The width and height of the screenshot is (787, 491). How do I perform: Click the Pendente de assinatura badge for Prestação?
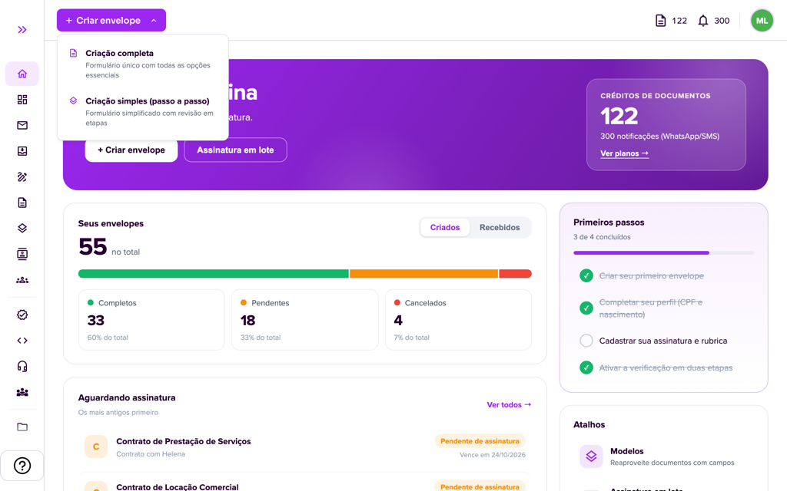pos(480,441)
